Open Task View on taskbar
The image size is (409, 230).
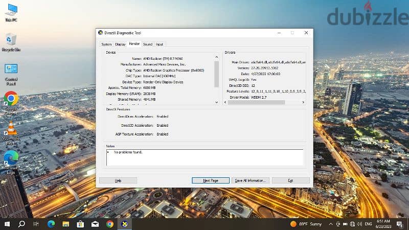pyautogui.click(x=36, y=224)
